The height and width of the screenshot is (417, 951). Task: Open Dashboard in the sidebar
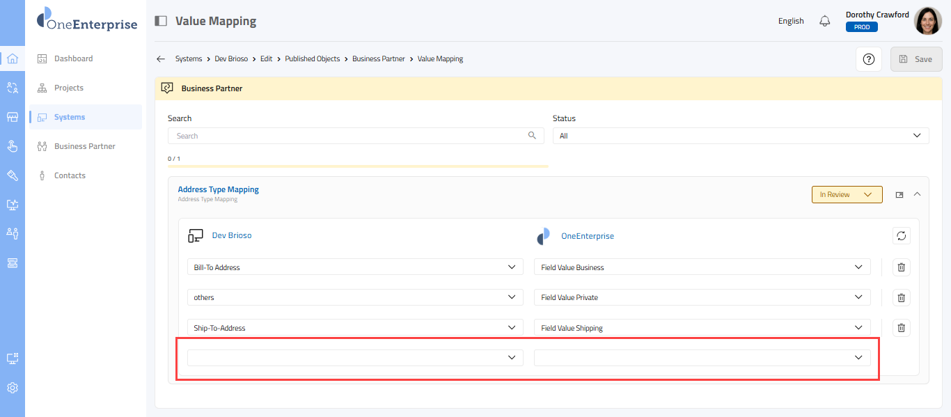(x=73, y=58)
